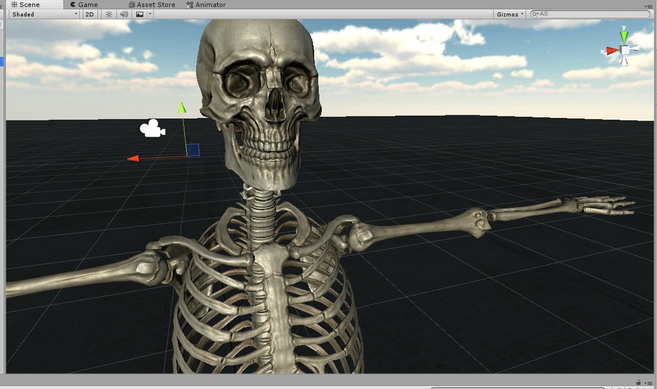Click the white bottom cone of orientation gizmo
Screen dimensions: 657x389
coord(624,61)
